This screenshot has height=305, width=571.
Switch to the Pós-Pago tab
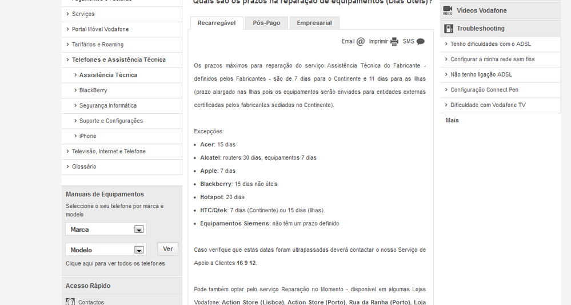266,23
